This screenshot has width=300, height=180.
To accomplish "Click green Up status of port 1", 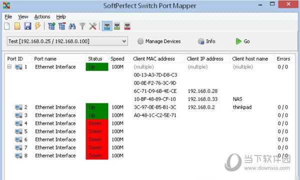I will pos(97,67).
